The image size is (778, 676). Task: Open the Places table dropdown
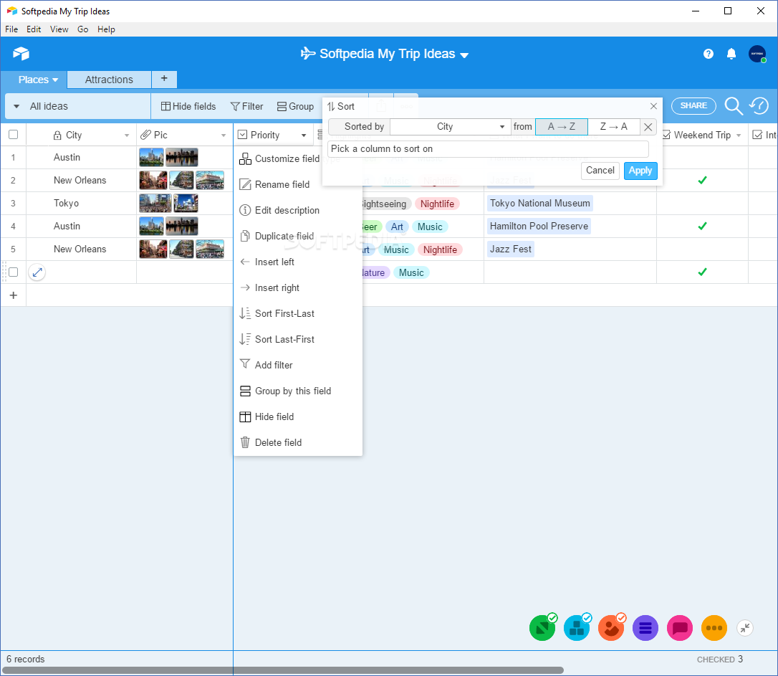coord(55,80)
